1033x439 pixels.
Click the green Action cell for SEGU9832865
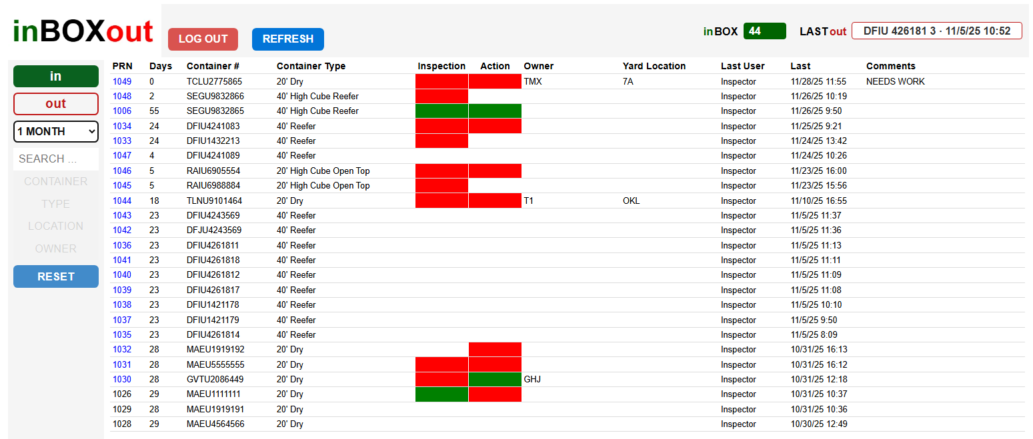click(x=495, y=111)
